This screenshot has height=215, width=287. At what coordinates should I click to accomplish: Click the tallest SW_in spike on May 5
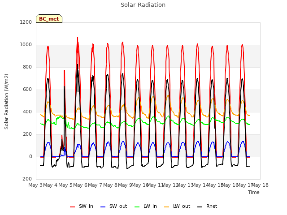tap(78, 38)
